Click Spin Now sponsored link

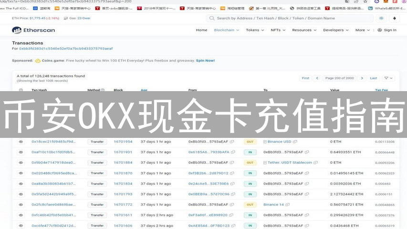pos(205,61)
